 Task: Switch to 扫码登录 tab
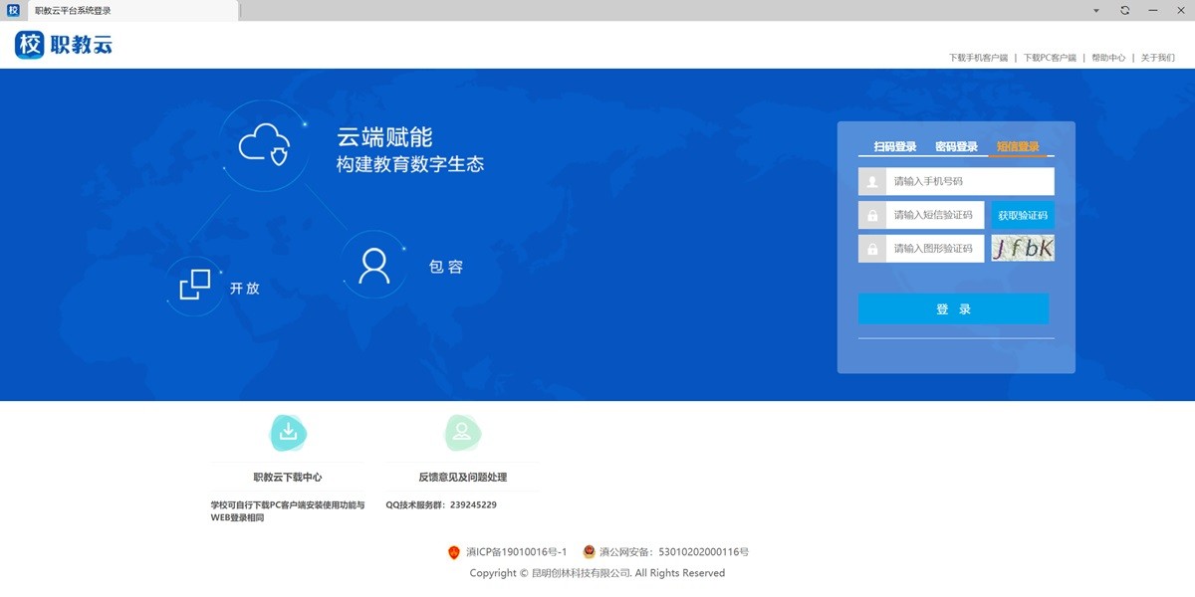click(x=895, y=147)
